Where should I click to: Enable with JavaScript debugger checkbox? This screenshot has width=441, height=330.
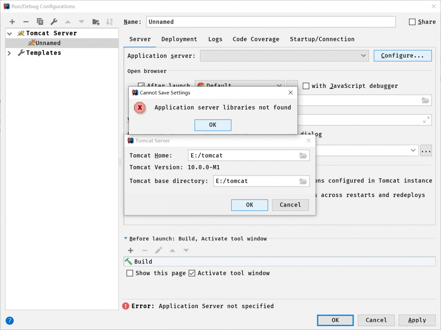[306, 86]
